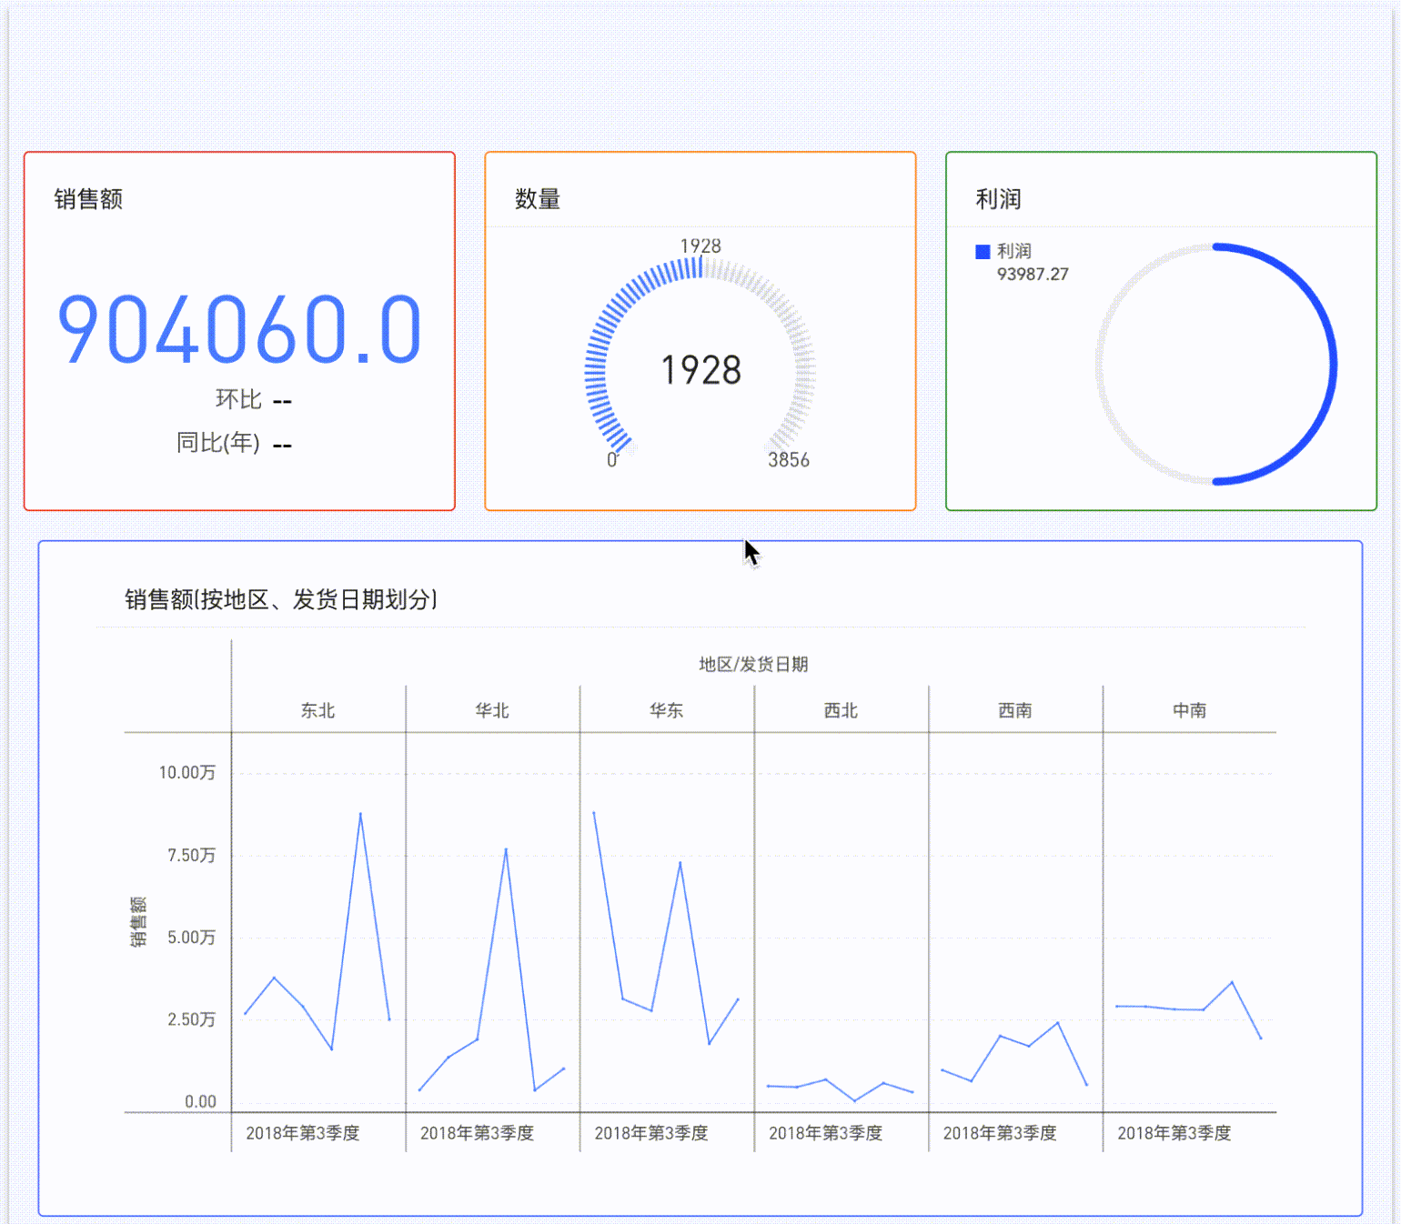Screen dimensions: 1401x1224
Task: Click the 西北 column header
Action: (x=840, y=711)
